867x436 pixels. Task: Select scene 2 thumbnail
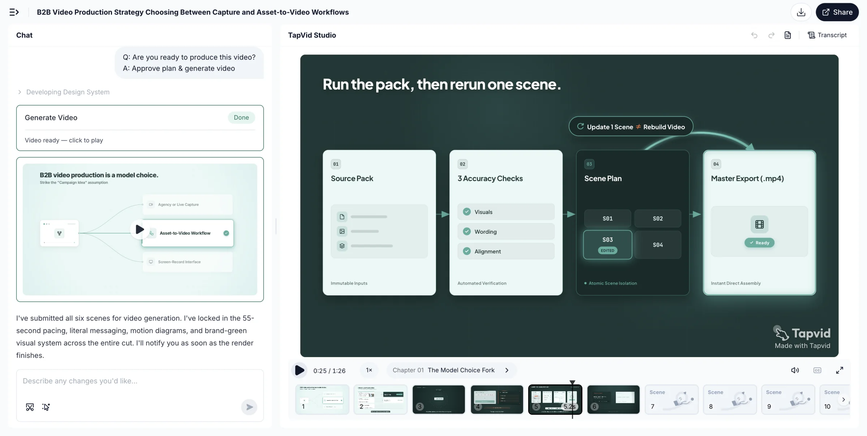(x=380, y=400)
